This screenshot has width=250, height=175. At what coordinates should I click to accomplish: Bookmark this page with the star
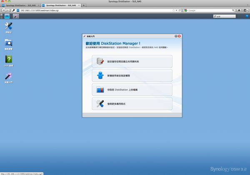click(x=173, y=10)
